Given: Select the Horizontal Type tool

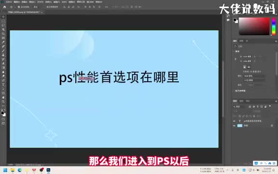Looking at the screenshot, I should [x=3, y=85].
